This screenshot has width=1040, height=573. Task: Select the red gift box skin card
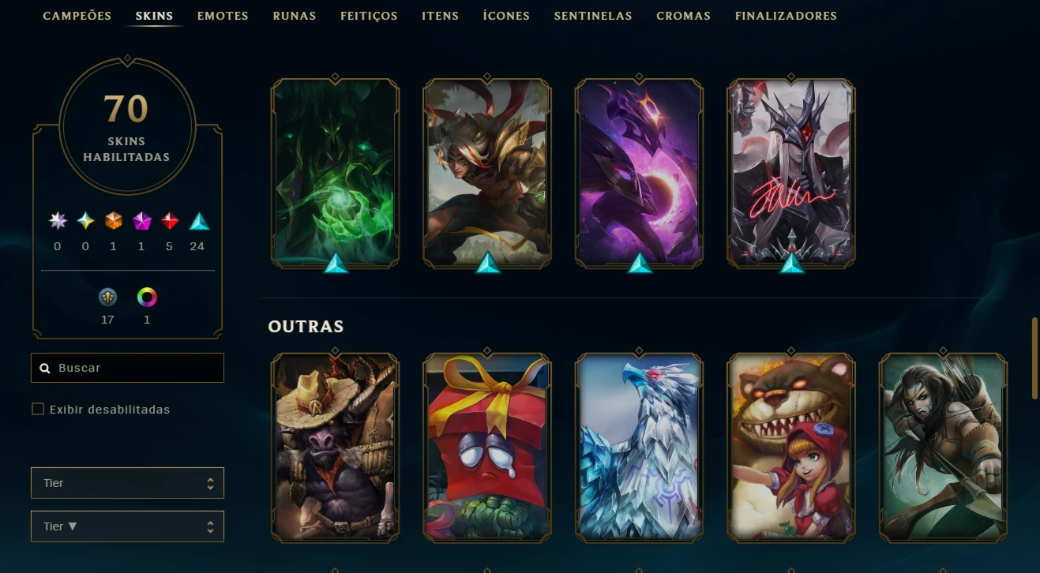tap(487, 447)
